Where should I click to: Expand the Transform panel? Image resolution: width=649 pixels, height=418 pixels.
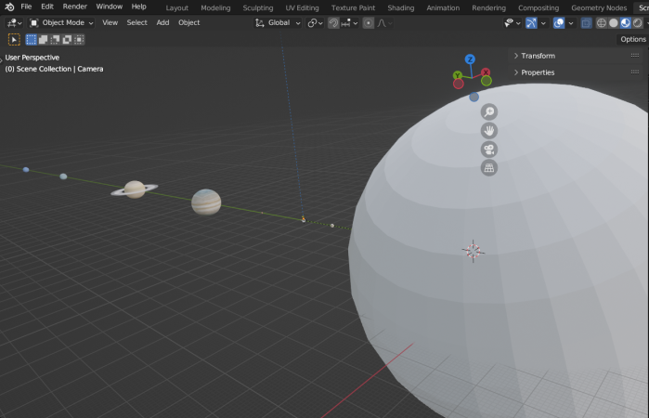538,56
